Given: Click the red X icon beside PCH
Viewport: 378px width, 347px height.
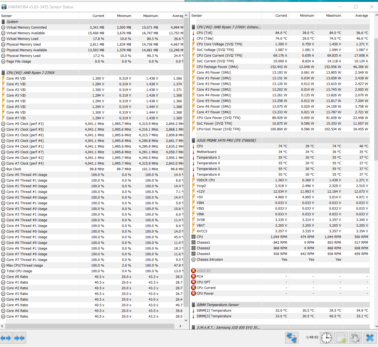Looking at the screenshot, I should tap(193, 276).
